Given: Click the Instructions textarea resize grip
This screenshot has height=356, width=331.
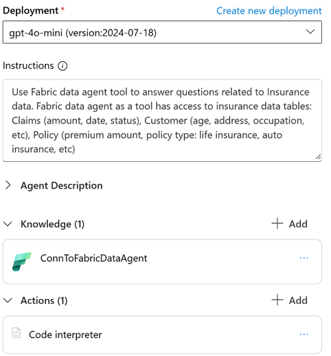Looking at the screenshot, I should click(318, 157).
